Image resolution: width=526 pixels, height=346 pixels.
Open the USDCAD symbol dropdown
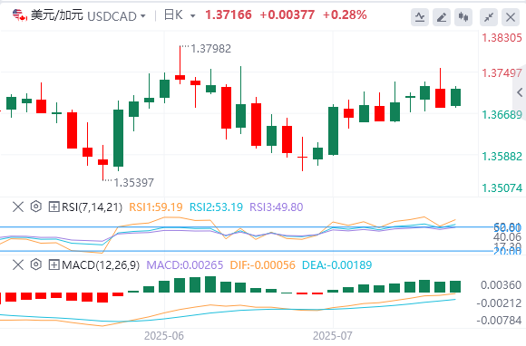(143, 15)
